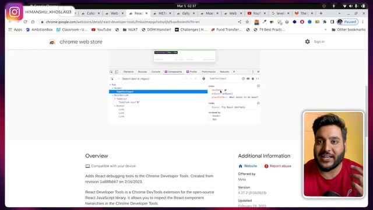Open the dark blue hexagon extension

[294, 22]
